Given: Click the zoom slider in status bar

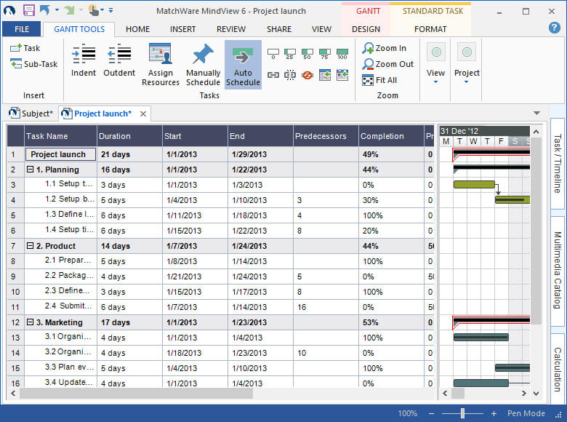Looking at the screenshot, I should click(x=462, y=413).
